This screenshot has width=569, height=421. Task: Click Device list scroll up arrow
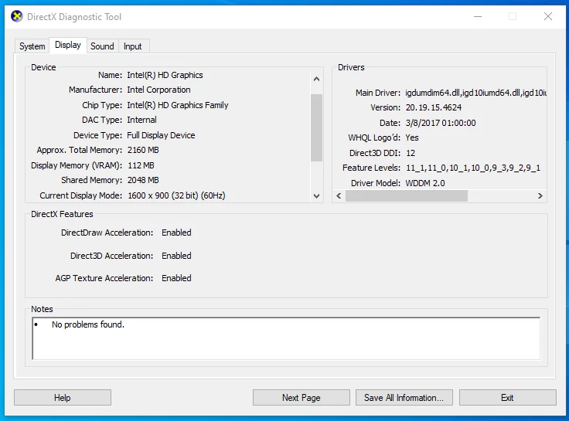click(x=316, y=79)
